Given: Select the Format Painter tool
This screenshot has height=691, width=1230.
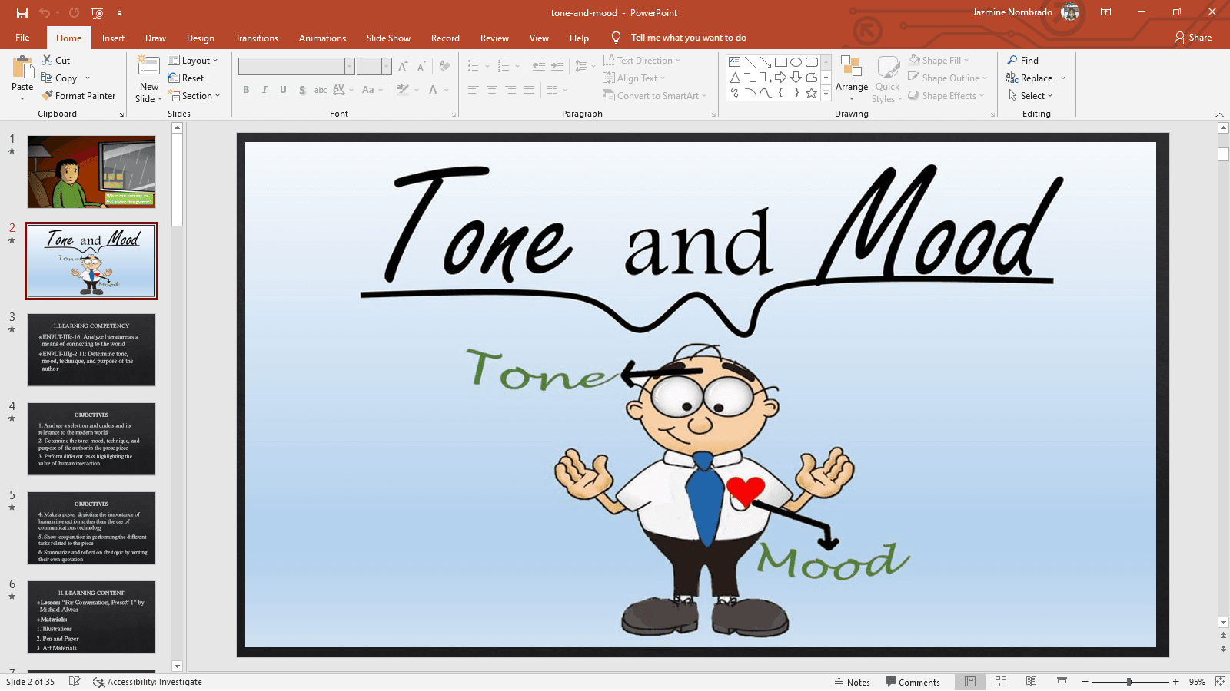Looking at the screenshot, I should 79,95.
